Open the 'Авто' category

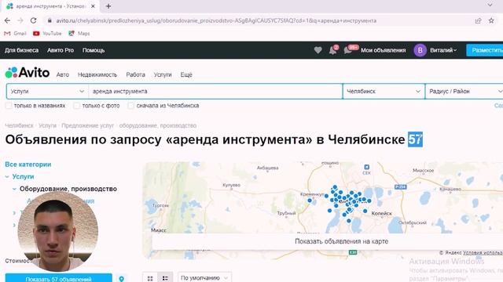pos(63,74)
